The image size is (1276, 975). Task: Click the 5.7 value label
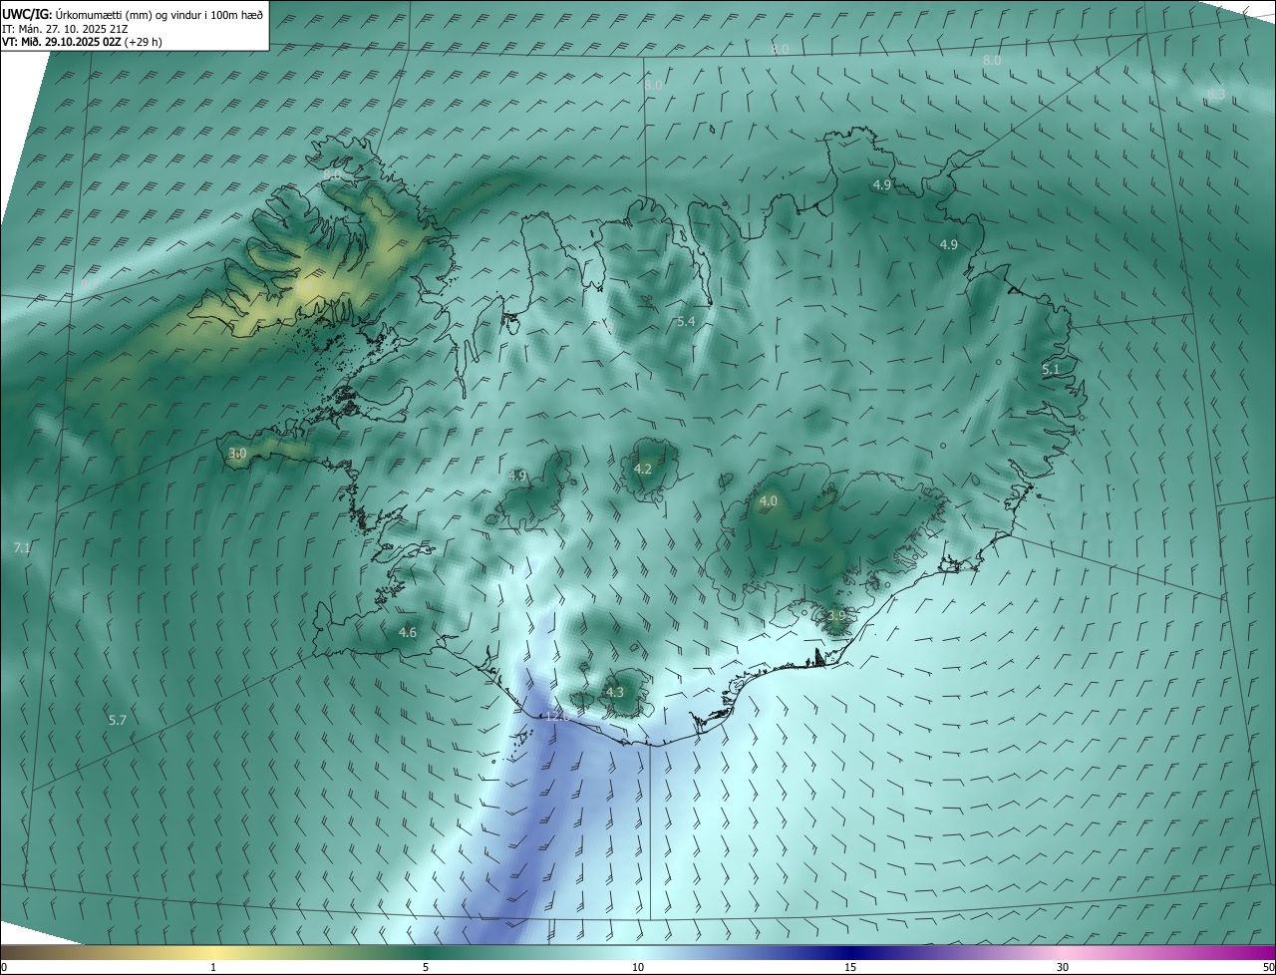tap(118, 720)
